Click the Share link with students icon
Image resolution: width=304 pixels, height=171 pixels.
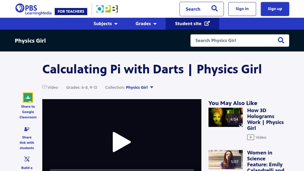(27, 129)
